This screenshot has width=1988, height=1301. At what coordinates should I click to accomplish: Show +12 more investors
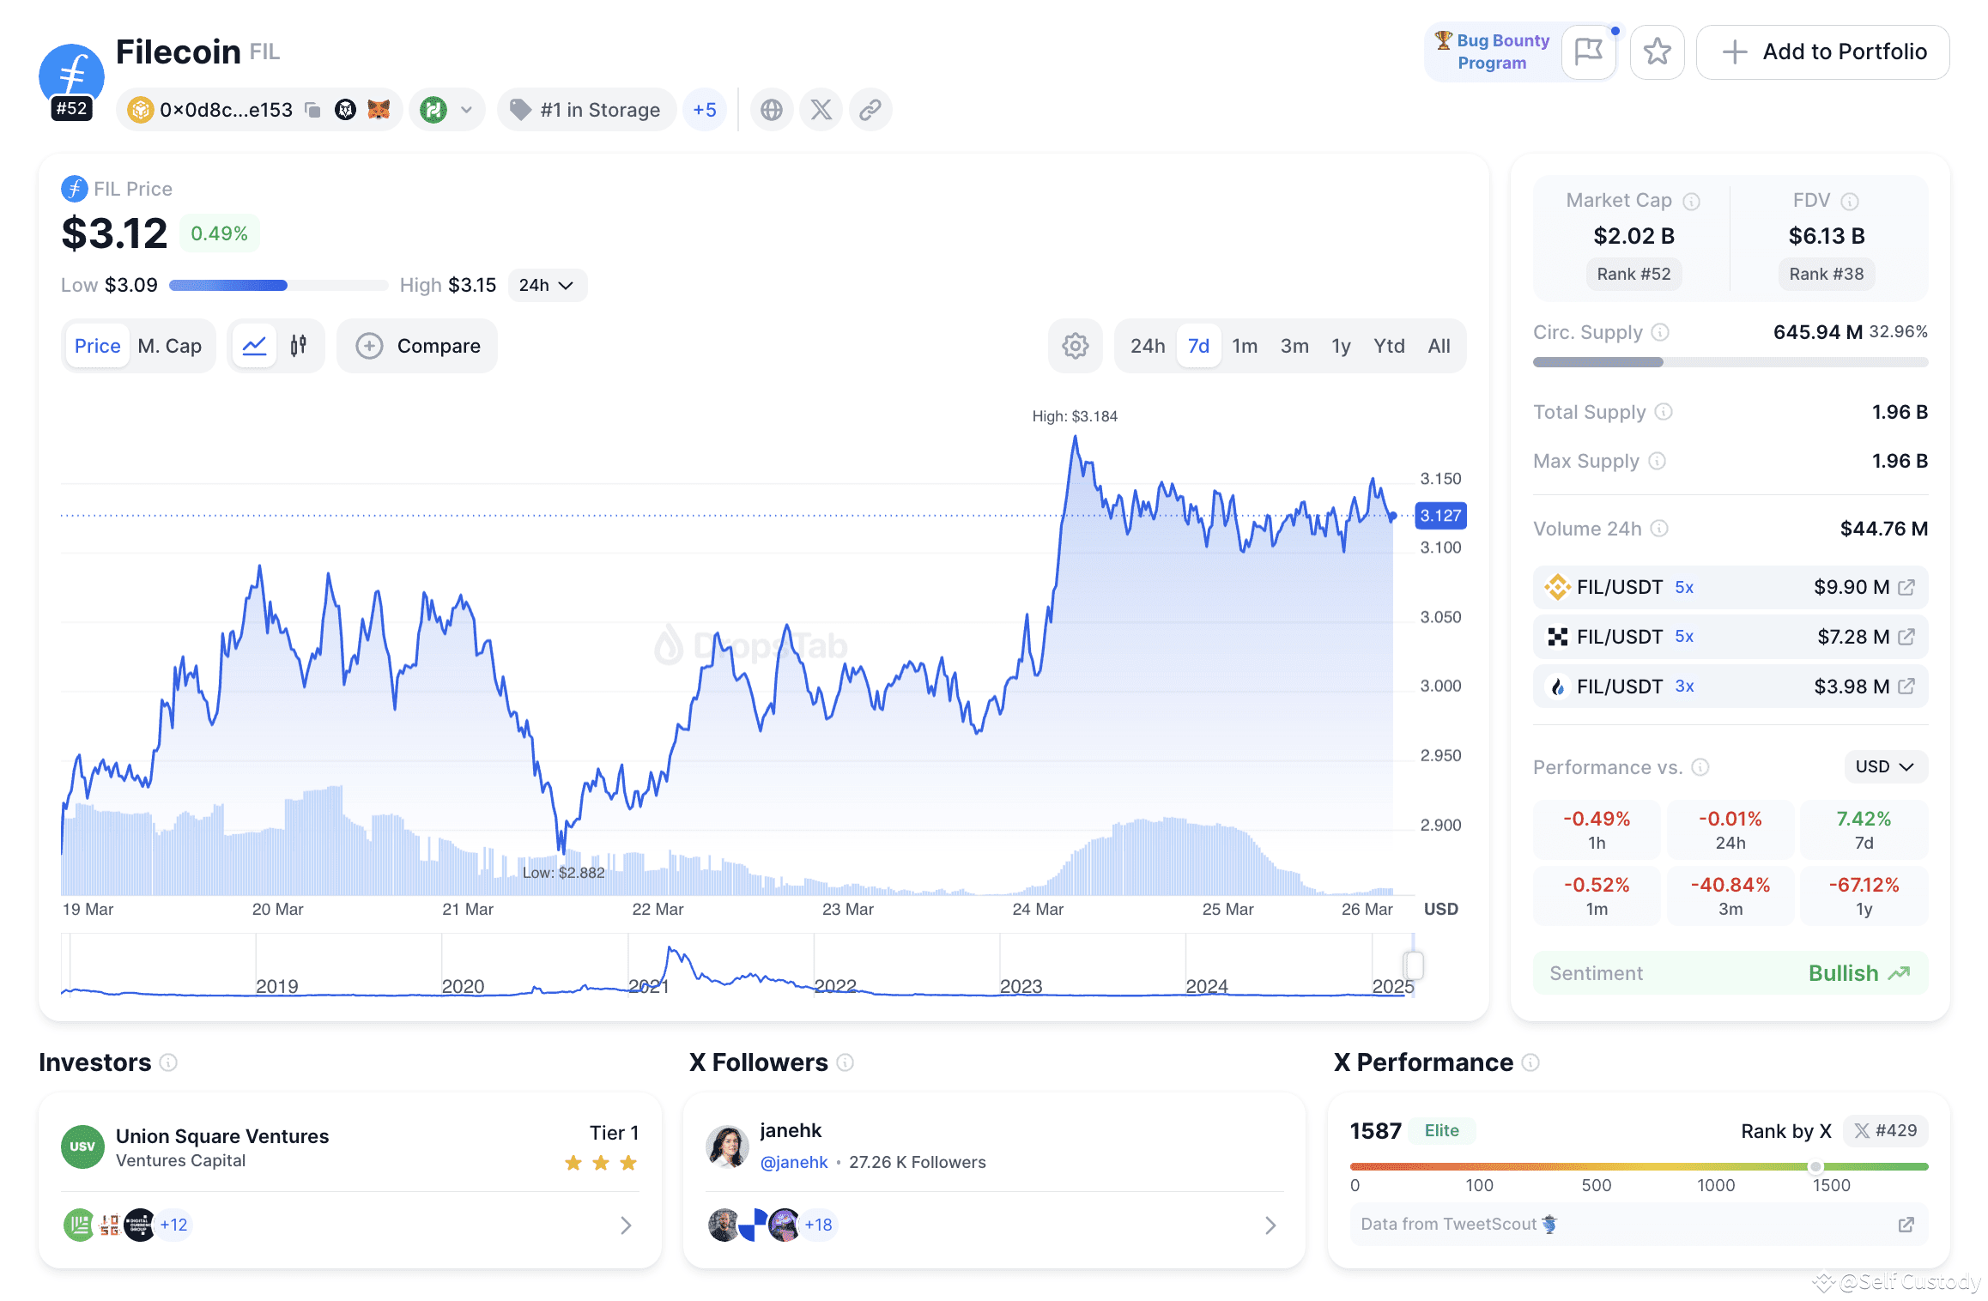click(x=174, y=1225)
